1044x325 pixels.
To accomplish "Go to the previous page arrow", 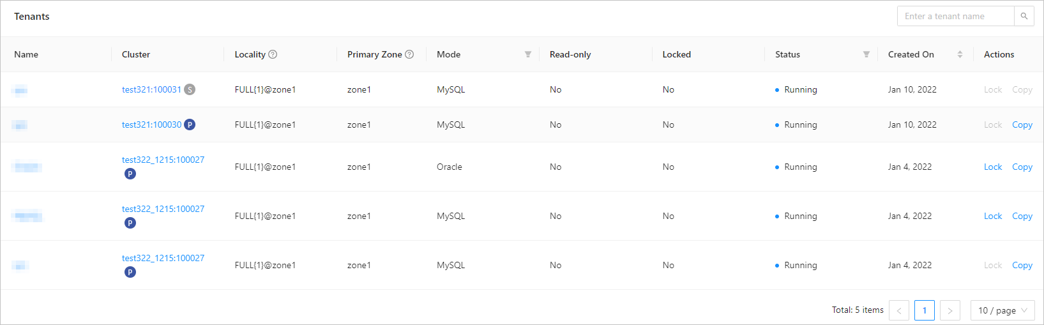I will pyautogui.click(x=899, y=310).
